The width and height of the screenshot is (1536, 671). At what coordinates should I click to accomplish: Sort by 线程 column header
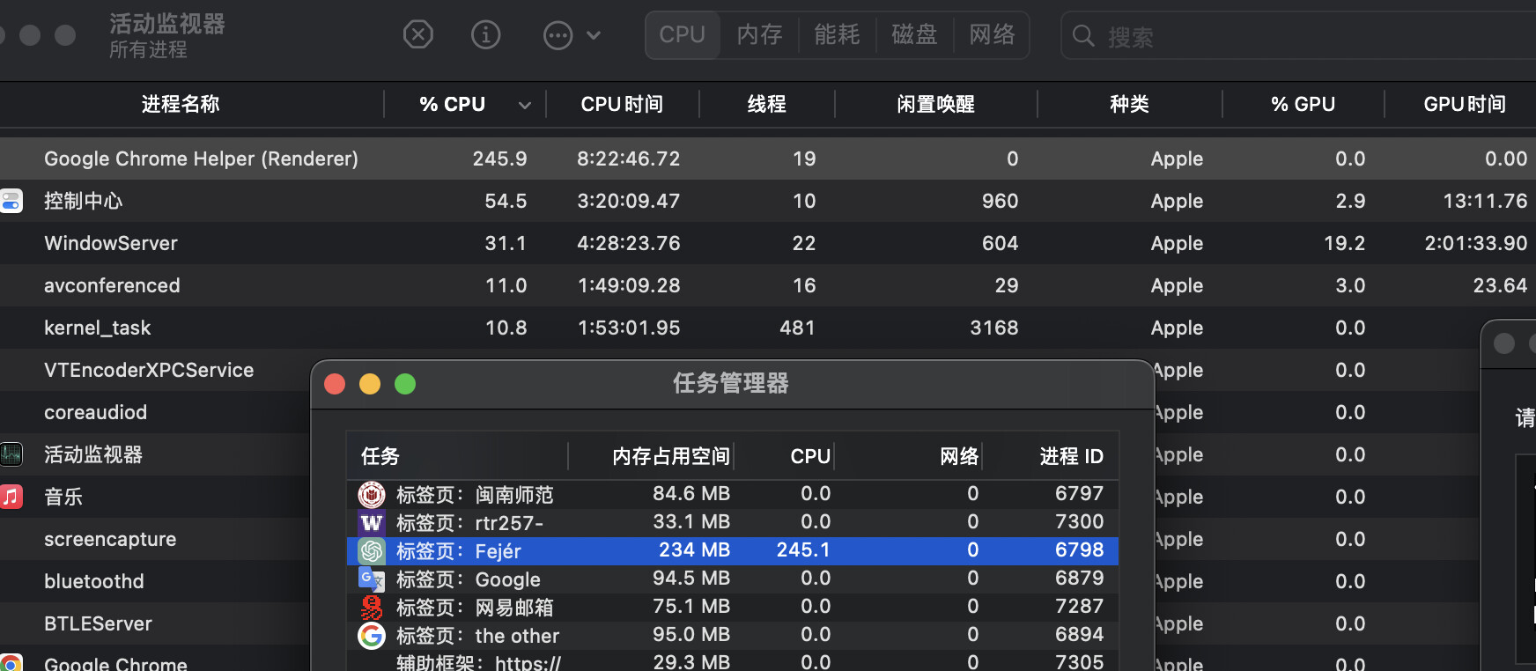pos(766,104)
